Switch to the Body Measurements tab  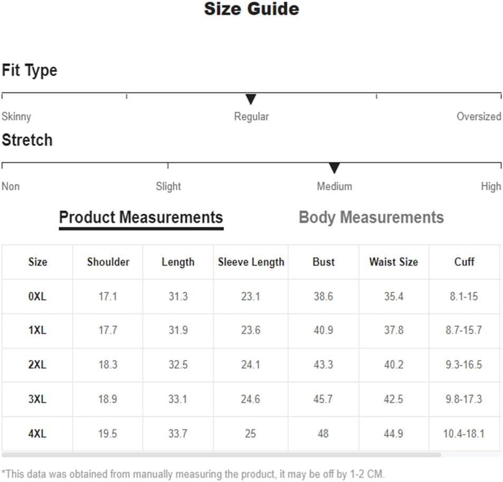(x=371, y=217)
